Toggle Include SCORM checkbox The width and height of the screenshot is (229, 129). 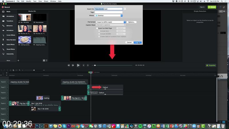coord(99,34)
